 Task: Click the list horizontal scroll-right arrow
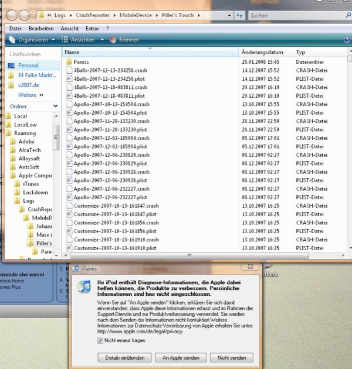(343, 255)
